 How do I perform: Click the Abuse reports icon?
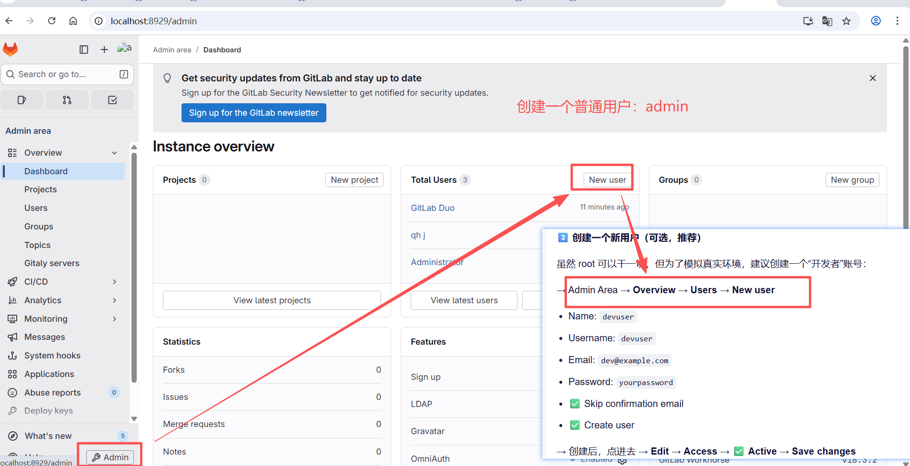[x=12, y=393]
